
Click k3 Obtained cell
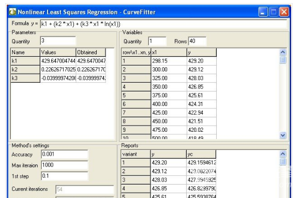point(91,78)
